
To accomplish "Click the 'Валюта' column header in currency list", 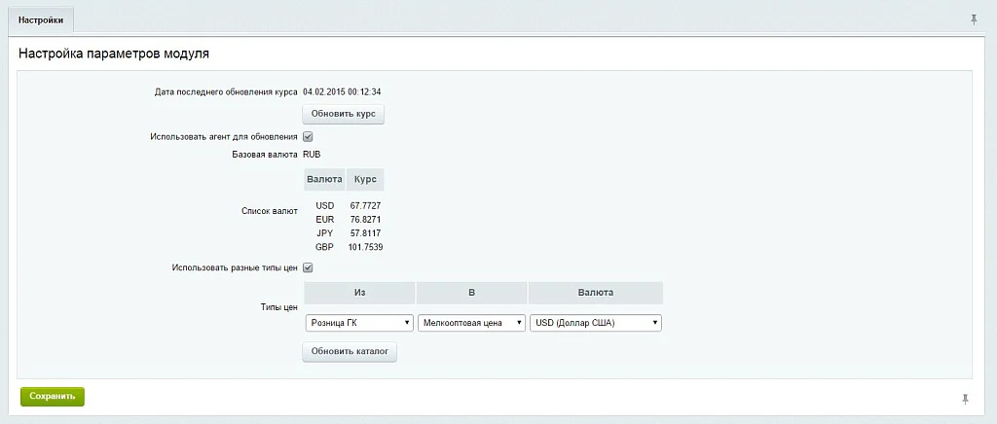I will point(325,180).
